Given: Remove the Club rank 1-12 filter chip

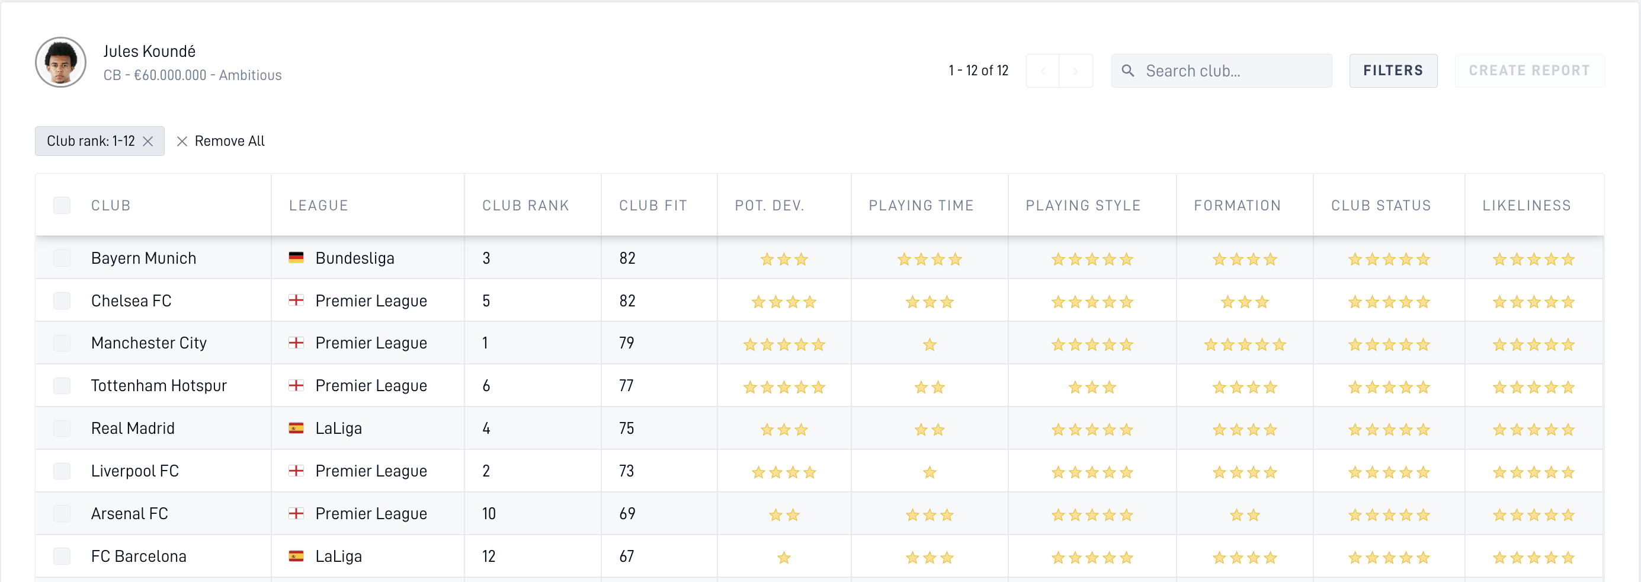Looking at the screenshot, I should (148, 141).
